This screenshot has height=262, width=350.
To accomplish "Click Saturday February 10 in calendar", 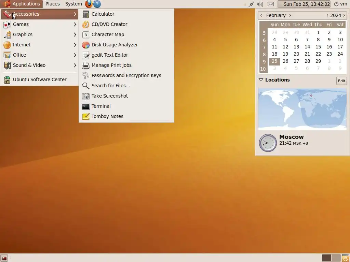I will (x=340, y=40).
